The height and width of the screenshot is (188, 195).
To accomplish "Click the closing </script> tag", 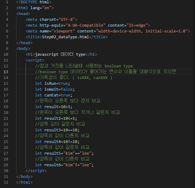I will coord(36,171).
